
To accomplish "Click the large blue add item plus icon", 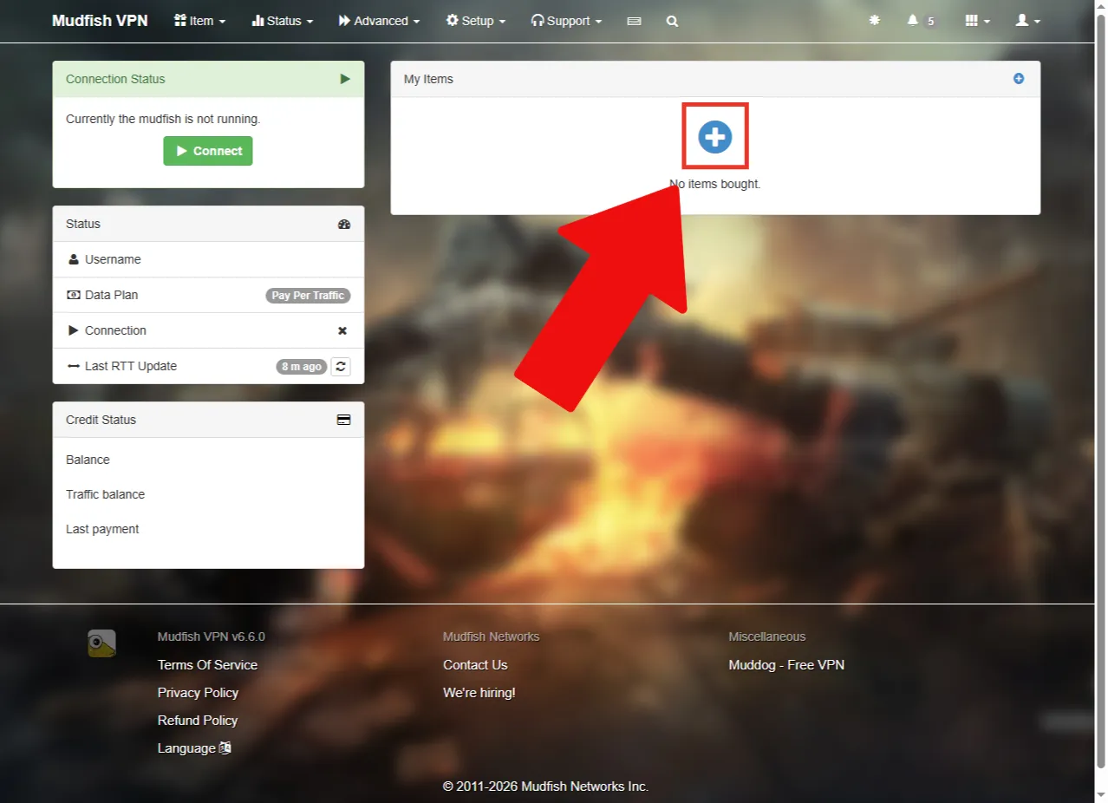I will [x=715, y=136].
